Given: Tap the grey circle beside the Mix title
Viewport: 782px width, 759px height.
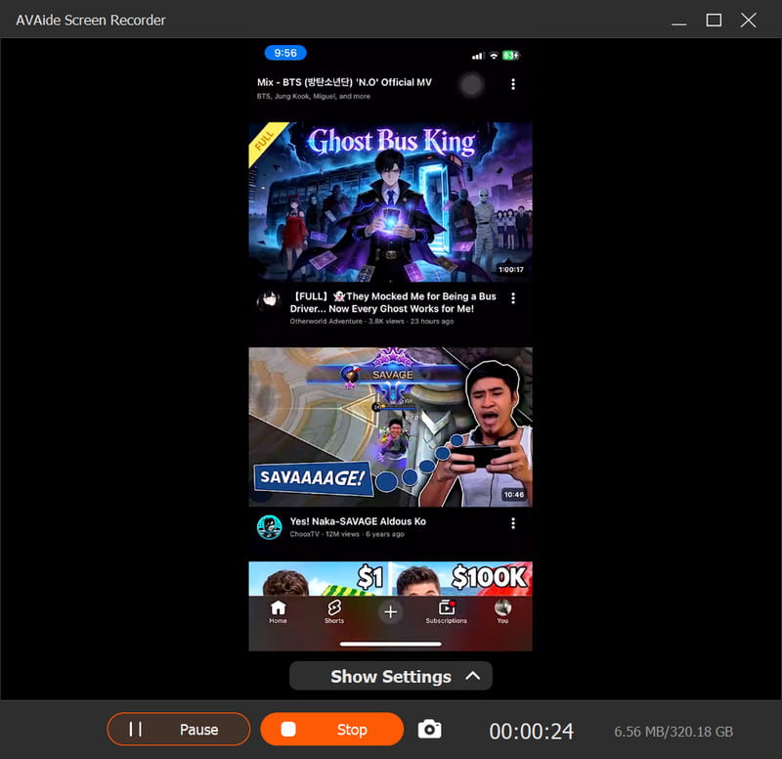Looking at the screenshot, I should [x=471, y=85].
